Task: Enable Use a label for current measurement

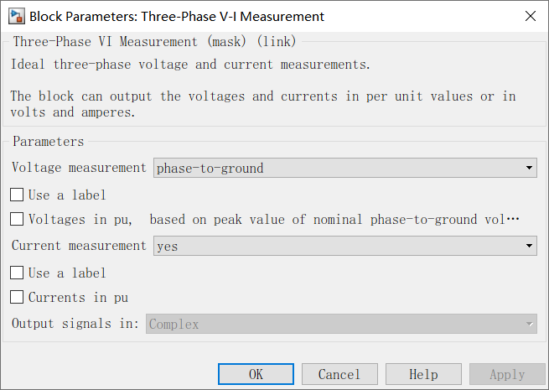Action: point(17,273)
